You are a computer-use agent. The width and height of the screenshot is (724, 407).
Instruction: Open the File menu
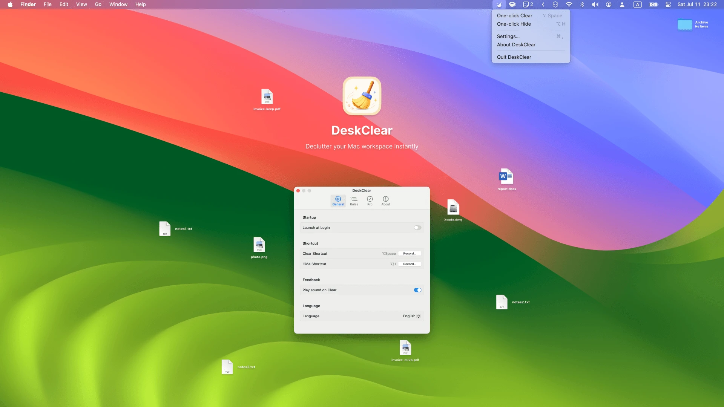[48, 5]
